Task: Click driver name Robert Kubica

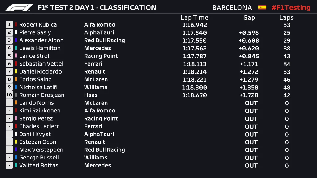Action: [38, 25]
